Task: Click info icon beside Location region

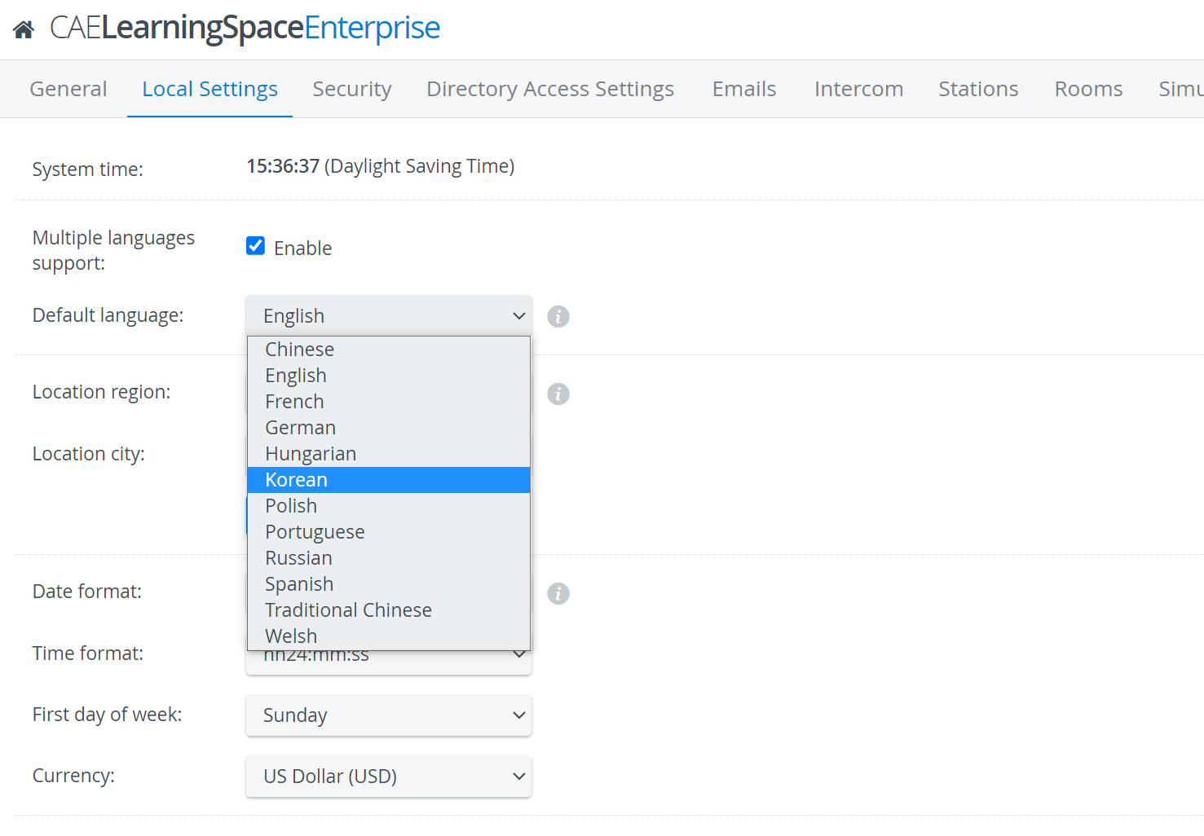Action: click(x=558, y=394)
